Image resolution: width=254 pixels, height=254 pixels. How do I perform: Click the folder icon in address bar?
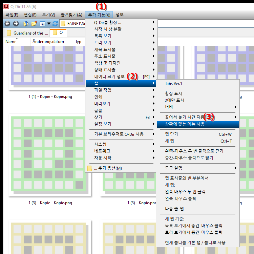click(63, 24)
